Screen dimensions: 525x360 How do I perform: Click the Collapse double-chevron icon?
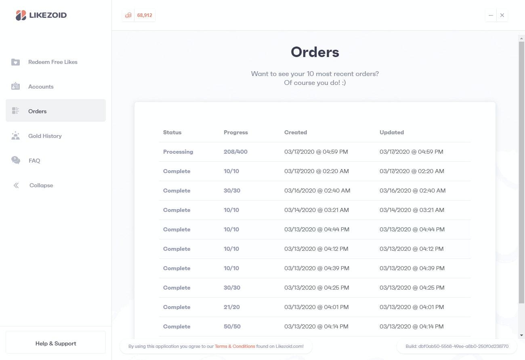click(16, 185)
